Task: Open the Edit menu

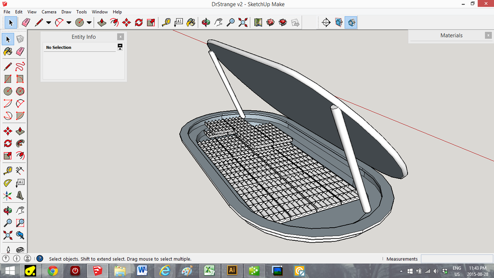Action: (x=18, y=12)
